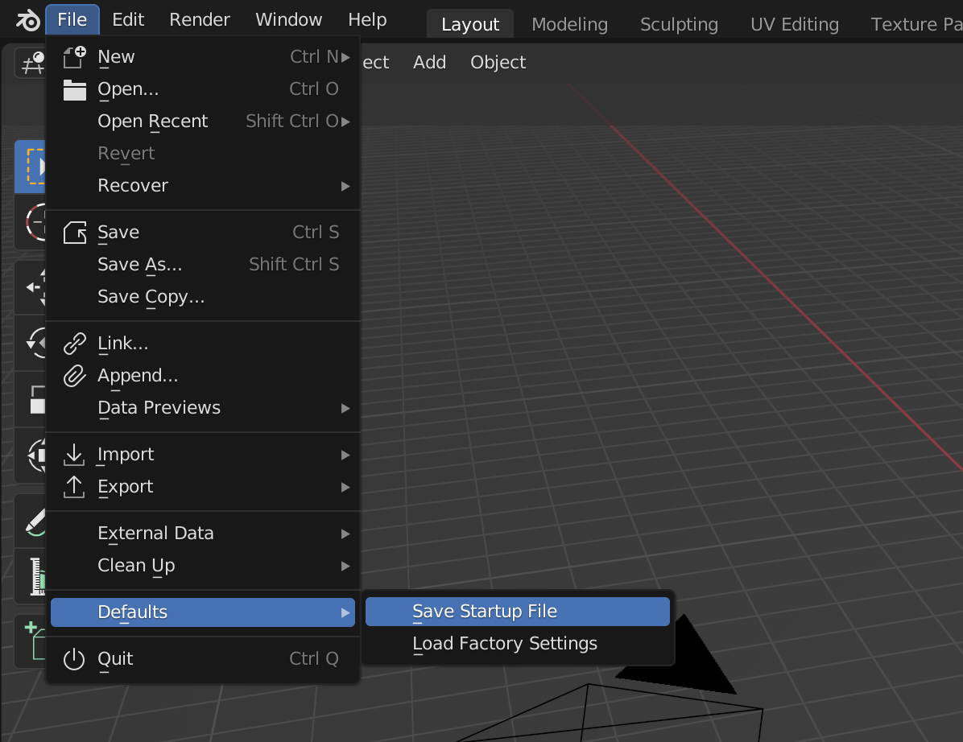Click the Open folder icon
Screen dimensions: 963x742
click(74, 89)
